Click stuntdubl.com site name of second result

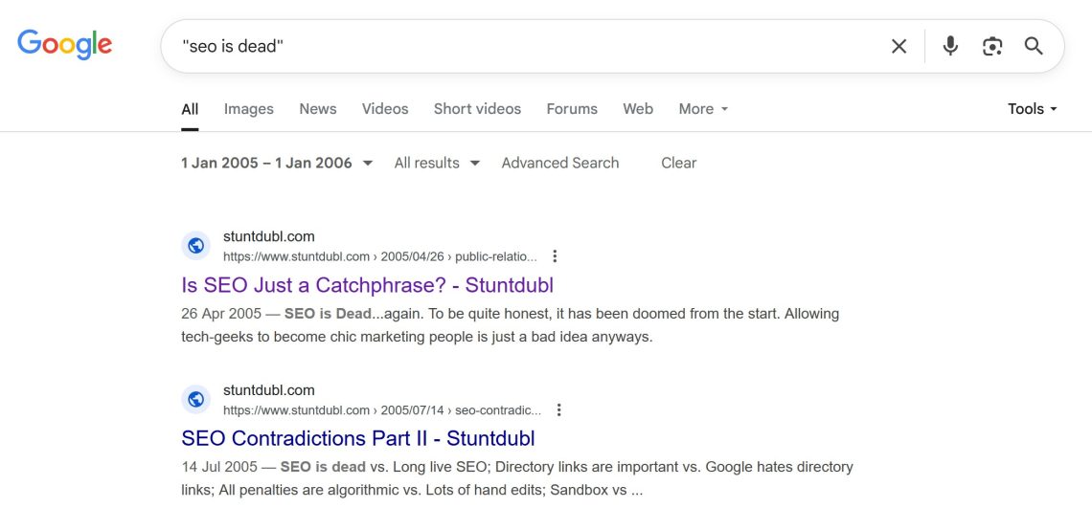(x=269, y=390)
